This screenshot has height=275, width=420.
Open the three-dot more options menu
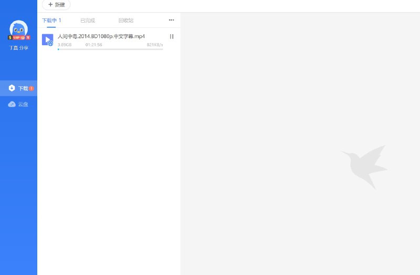(x=171, y=20)
